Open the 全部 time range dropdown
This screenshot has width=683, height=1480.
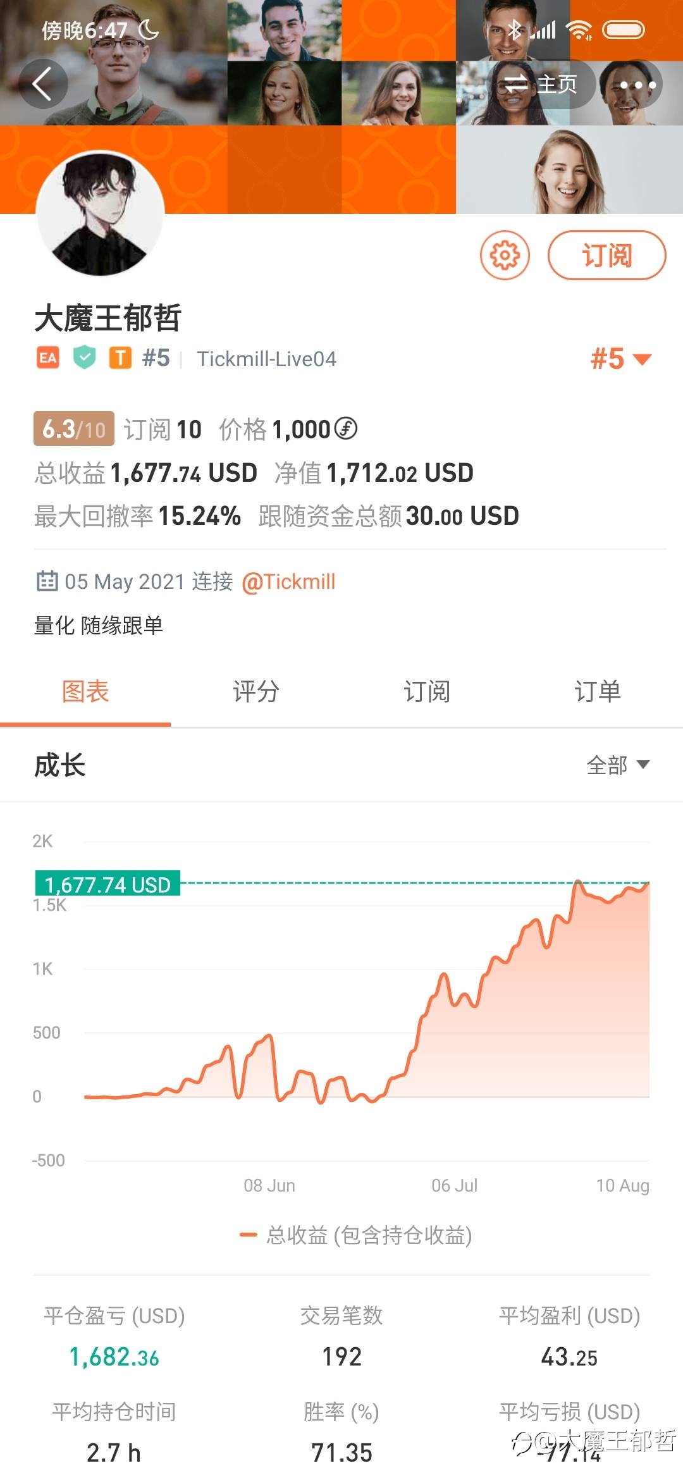pos(617,765)
